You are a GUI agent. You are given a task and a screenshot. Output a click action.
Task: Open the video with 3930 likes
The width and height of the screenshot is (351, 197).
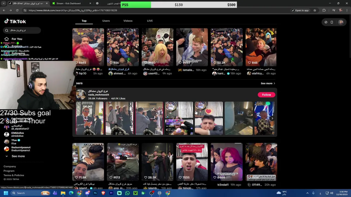pos(157,47)
